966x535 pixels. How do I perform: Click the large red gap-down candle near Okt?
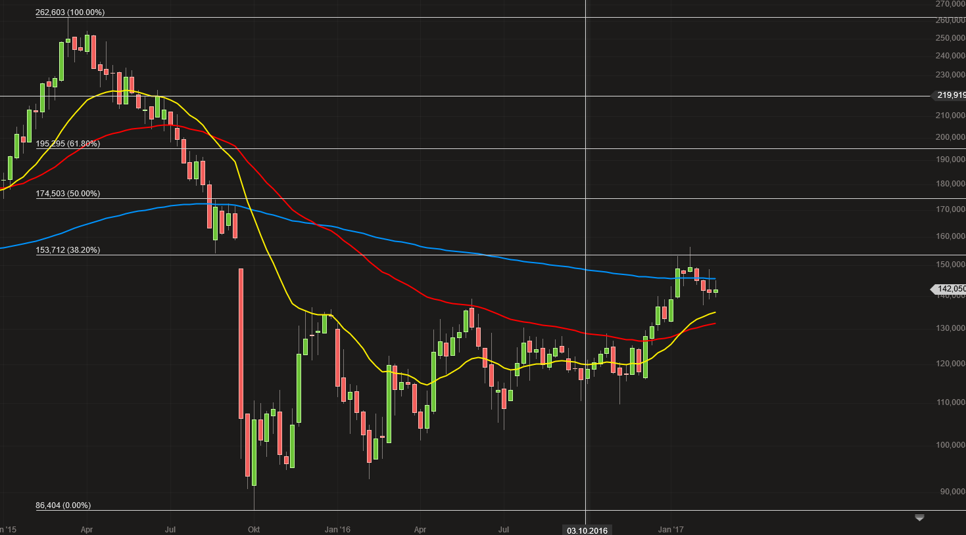pyautogui.click(x=241, y=341)
